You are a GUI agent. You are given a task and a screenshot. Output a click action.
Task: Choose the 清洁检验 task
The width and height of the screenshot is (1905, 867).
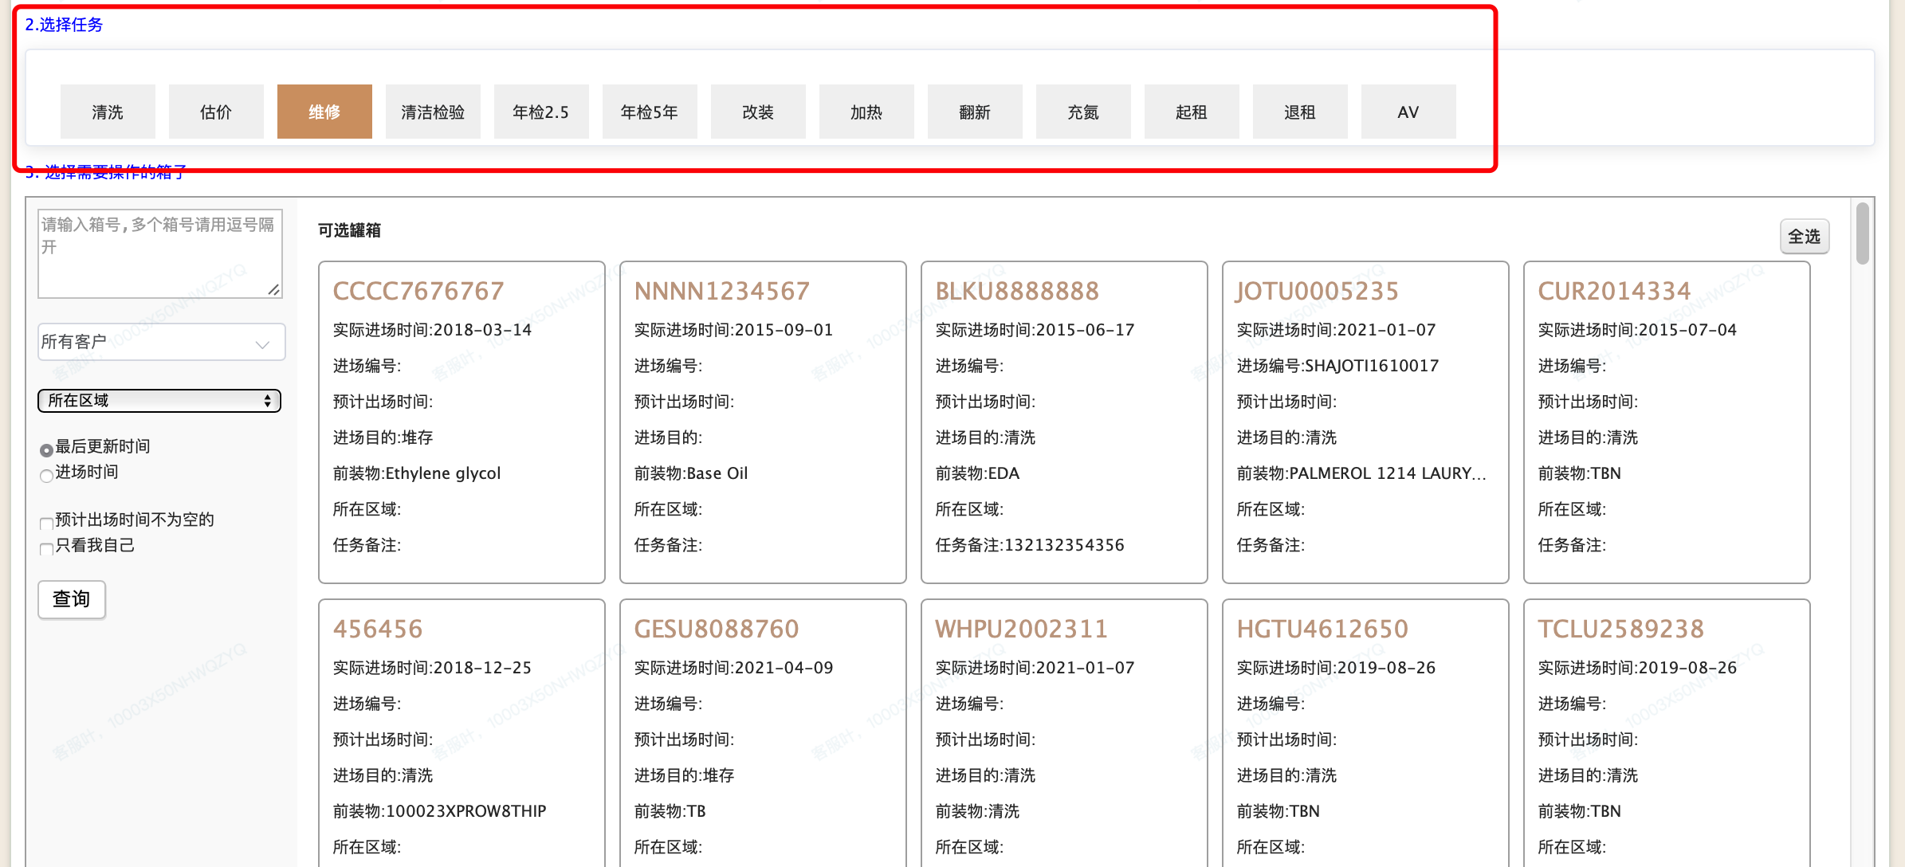(x=433, y=112)
